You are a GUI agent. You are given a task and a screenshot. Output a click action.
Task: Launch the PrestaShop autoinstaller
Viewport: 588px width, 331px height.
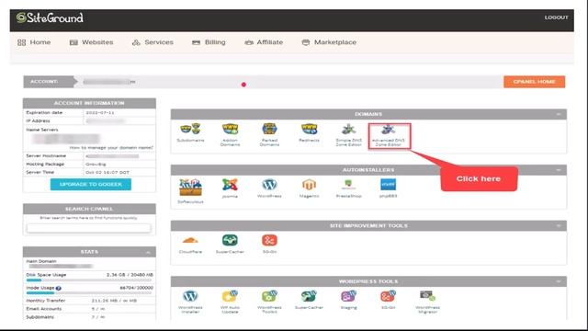coord(349,188)
